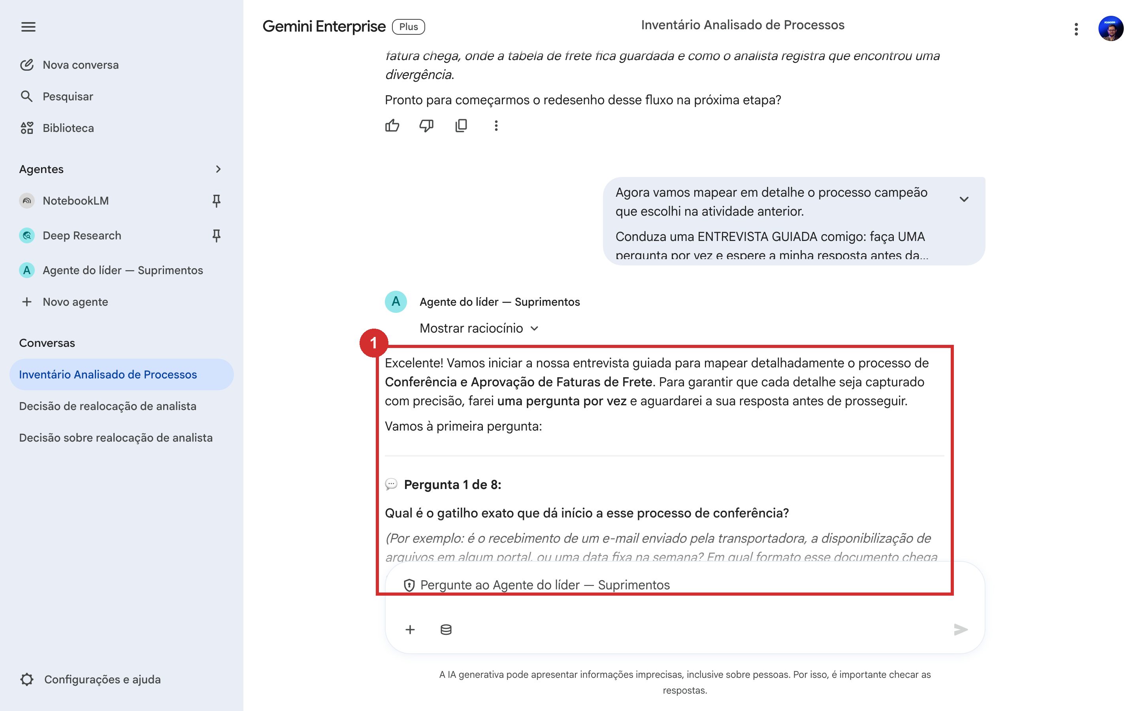Open the NotebookLM agent
The image size is (1138, 711).
click(76, 201)
